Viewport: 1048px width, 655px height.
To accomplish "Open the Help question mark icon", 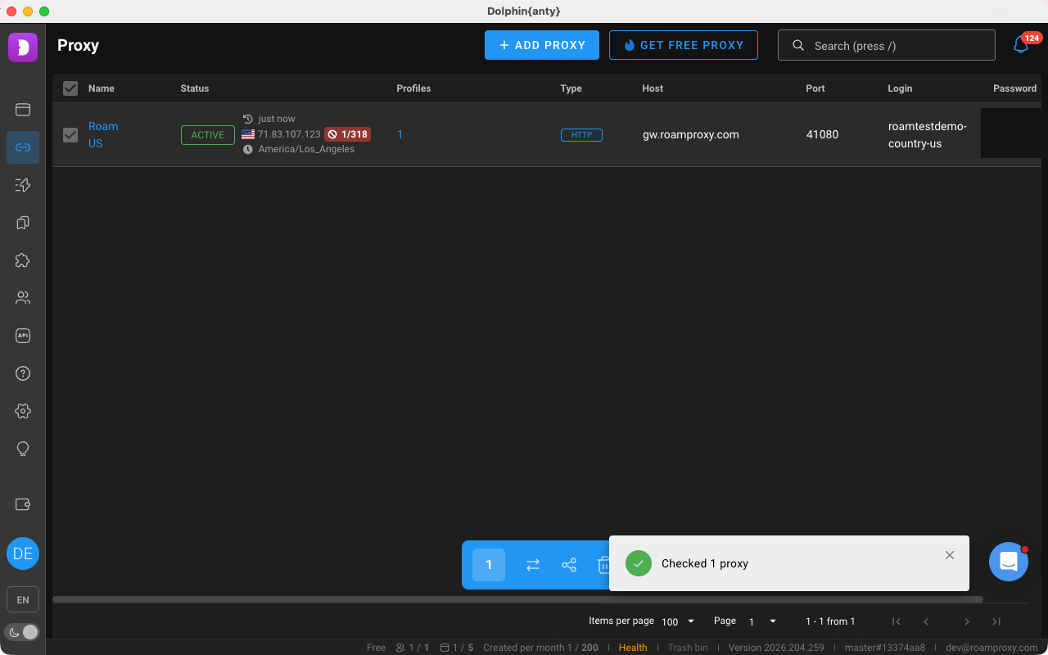I will tap(23, 373).
